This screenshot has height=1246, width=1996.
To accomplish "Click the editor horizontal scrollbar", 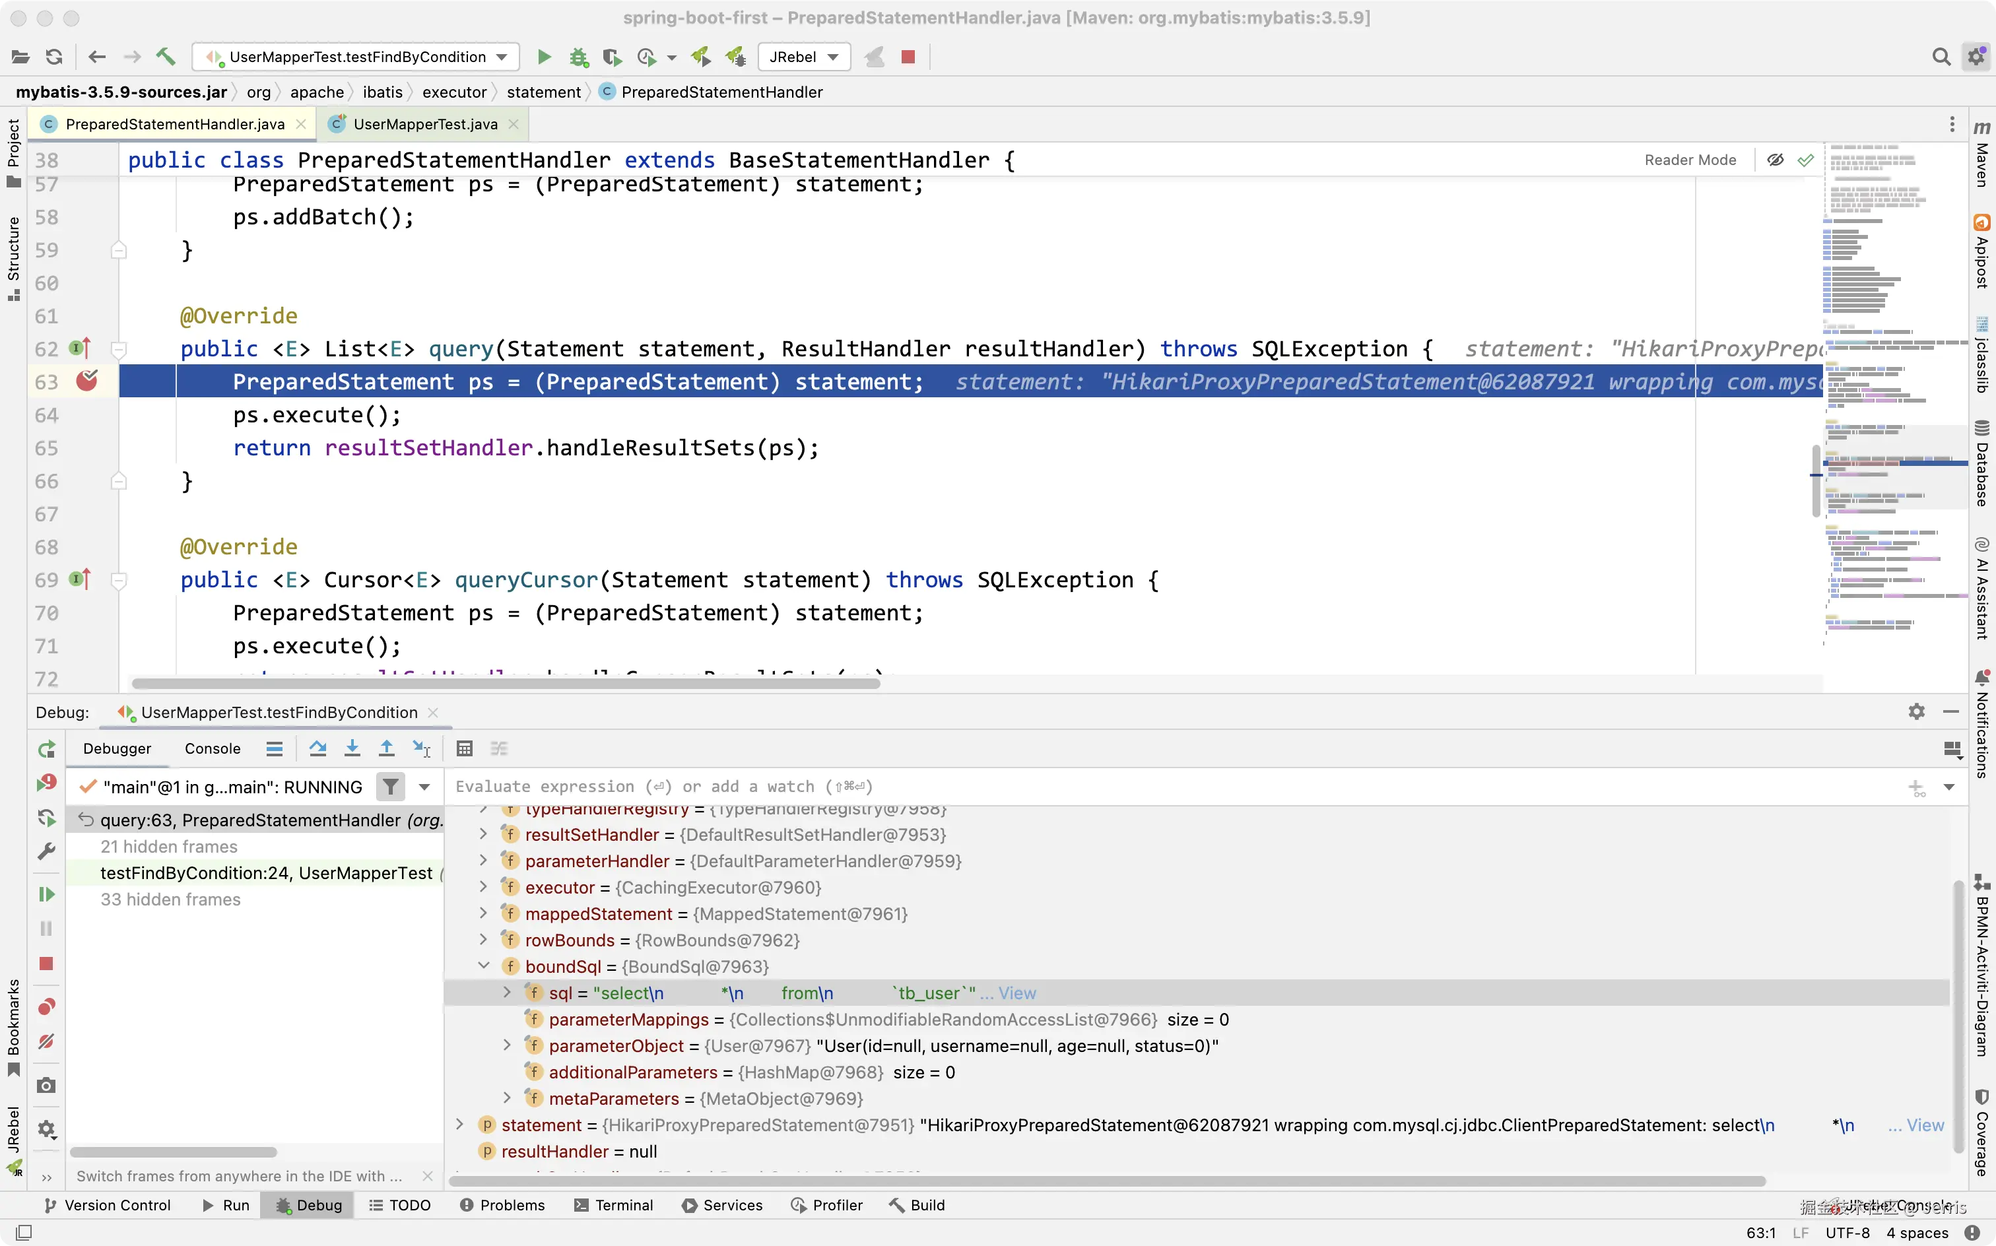I will [505, 683].
